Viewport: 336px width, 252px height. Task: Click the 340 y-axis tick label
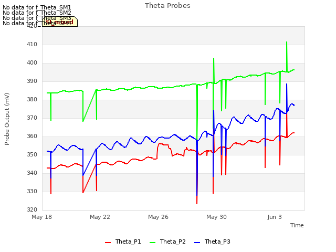[x=32, y=173]
